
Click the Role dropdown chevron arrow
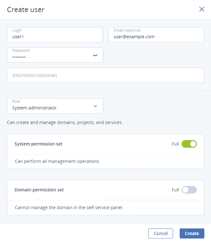[x=95, y=106]
